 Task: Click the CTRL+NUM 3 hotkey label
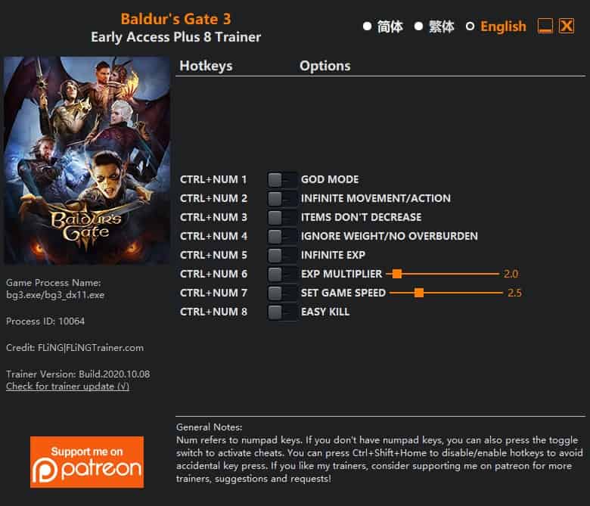(x=213, y=217)
